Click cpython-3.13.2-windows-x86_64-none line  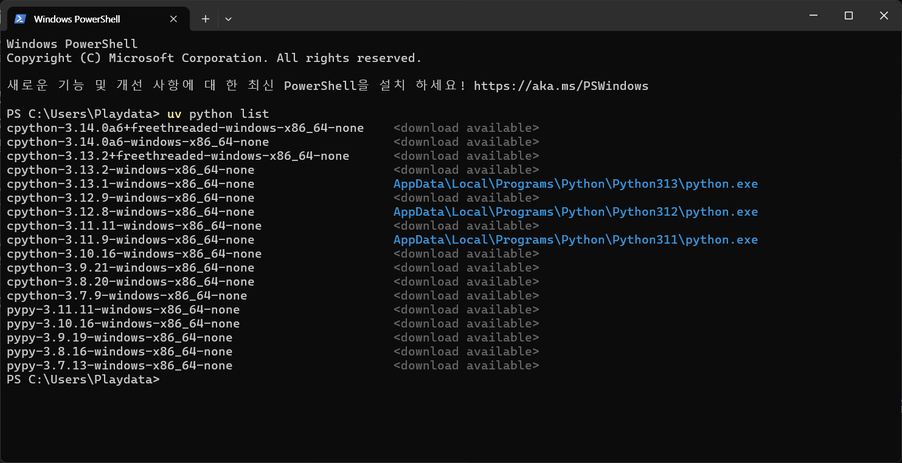pyautogui.click(x=131, y=170)
